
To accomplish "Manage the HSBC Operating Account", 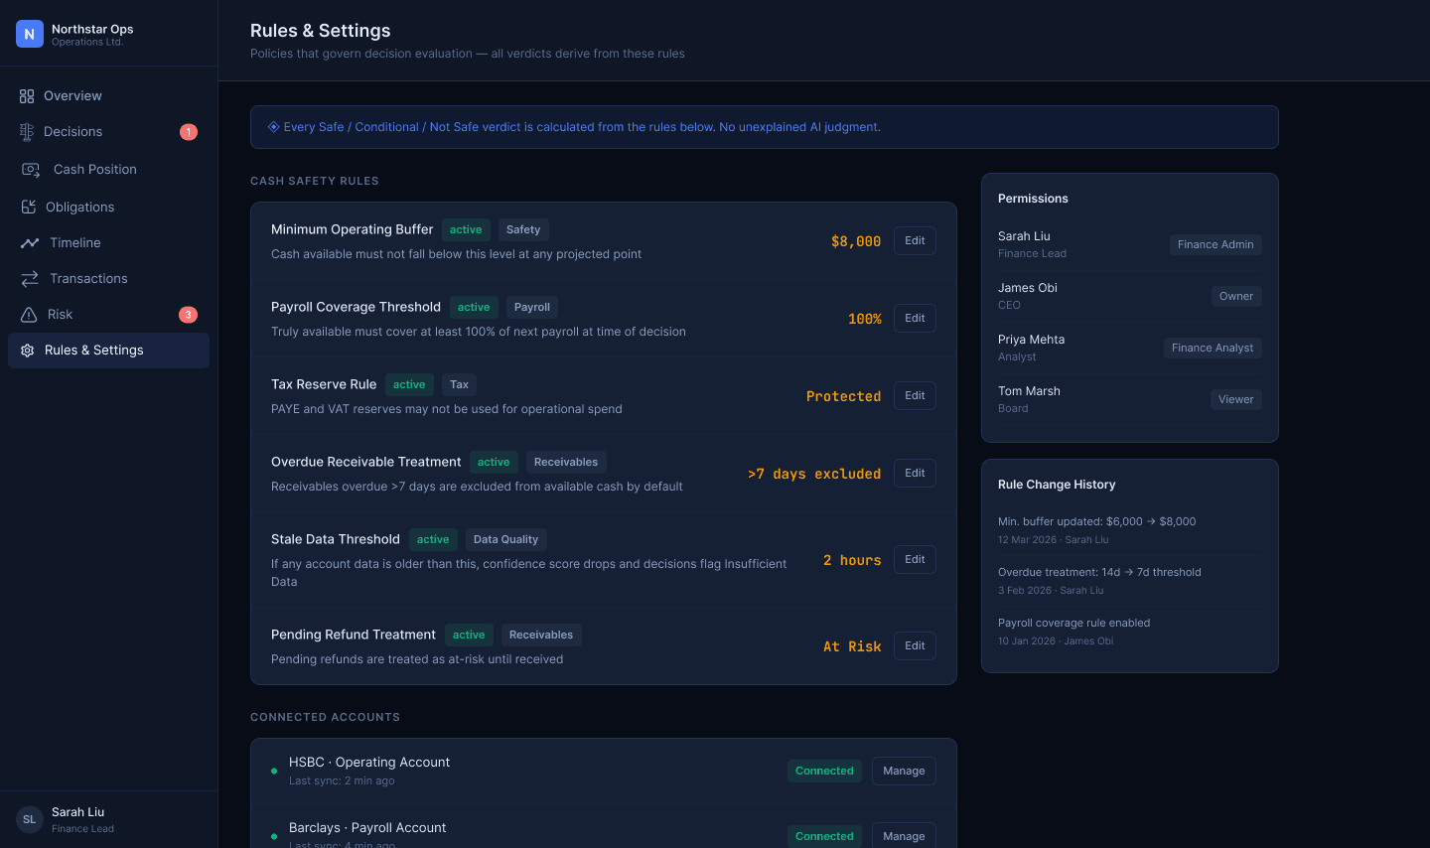I will (904, 771).
